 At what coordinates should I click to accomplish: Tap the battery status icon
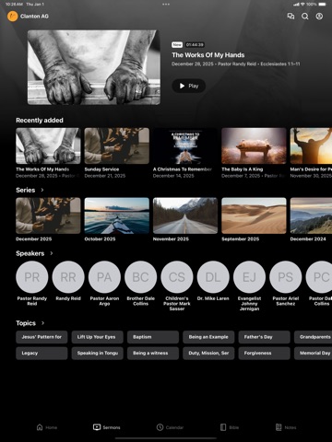[x=323, y=5]
